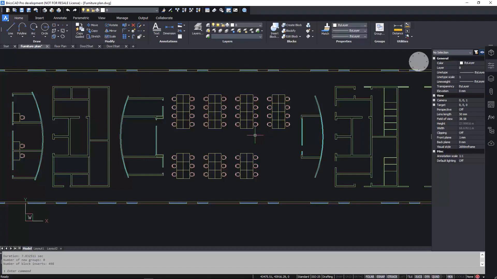Open the Parametric ribbon tab

click(x=81, y=18)
